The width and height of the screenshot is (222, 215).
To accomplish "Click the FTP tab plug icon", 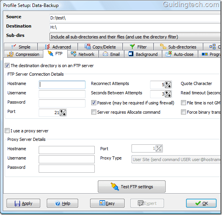I will [50, 54].
